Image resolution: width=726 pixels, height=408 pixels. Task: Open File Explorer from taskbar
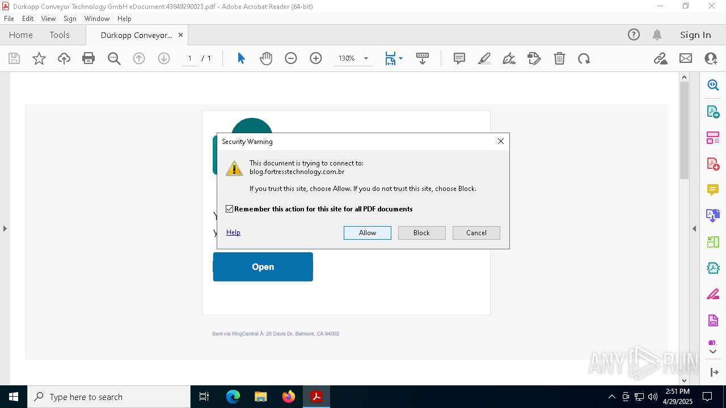tap(261, 397)
